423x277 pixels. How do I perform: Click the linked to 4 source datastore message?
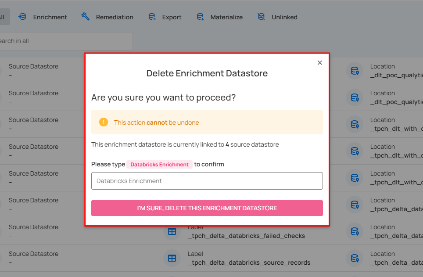click(x=185, y=144)
